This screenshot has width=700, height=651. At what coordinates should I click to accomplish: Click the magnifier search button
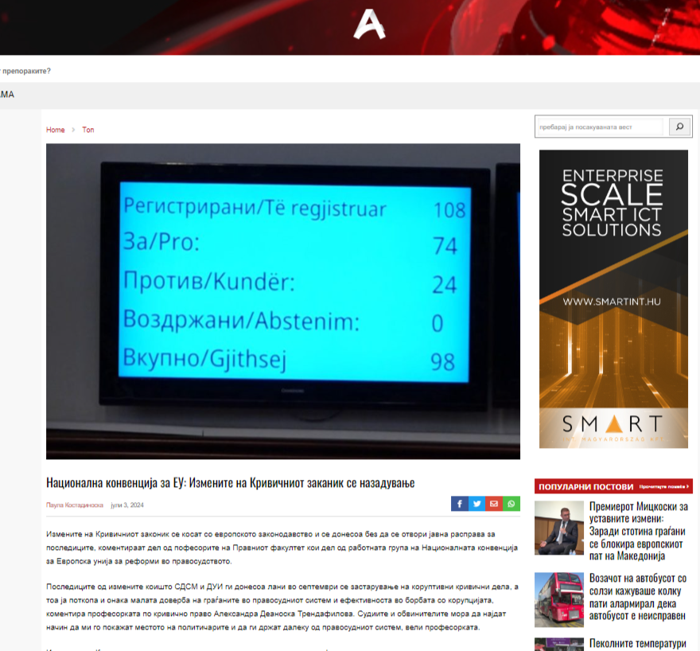click(680, 127)
